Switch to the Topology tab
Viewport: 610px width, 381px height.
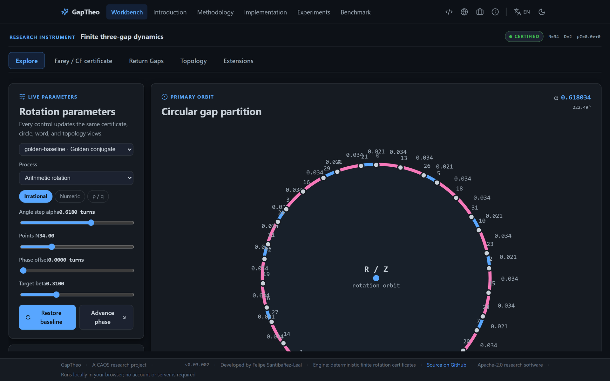pos(193,61)
